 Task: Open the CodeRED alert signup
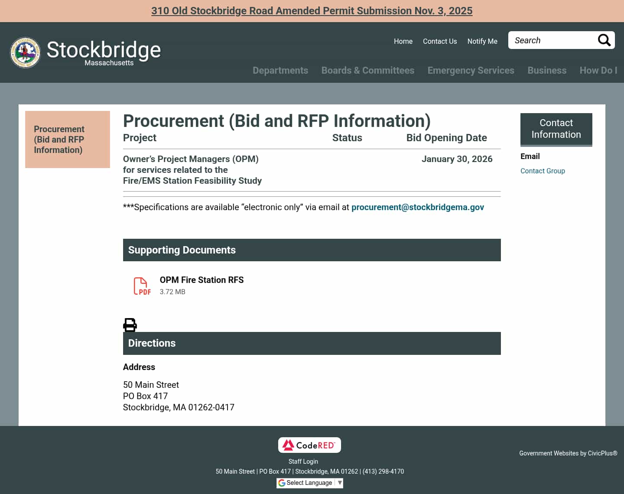click(x=309, y=445)
